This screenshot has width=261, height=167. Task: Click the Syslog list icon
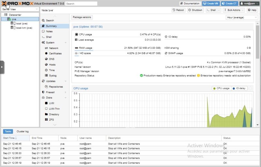(46, 76)
